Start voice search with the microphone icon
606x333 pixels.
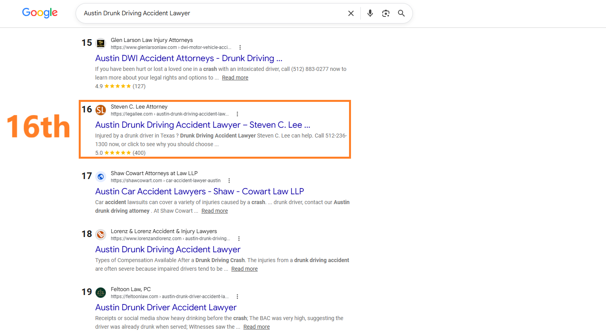(x=370, y=13)
